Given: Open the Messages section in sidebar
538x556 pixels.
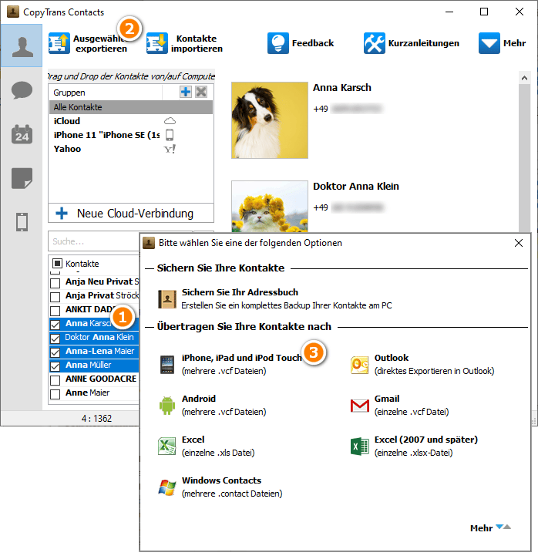Looking at the screenshot, I should [x=22, y=90].
